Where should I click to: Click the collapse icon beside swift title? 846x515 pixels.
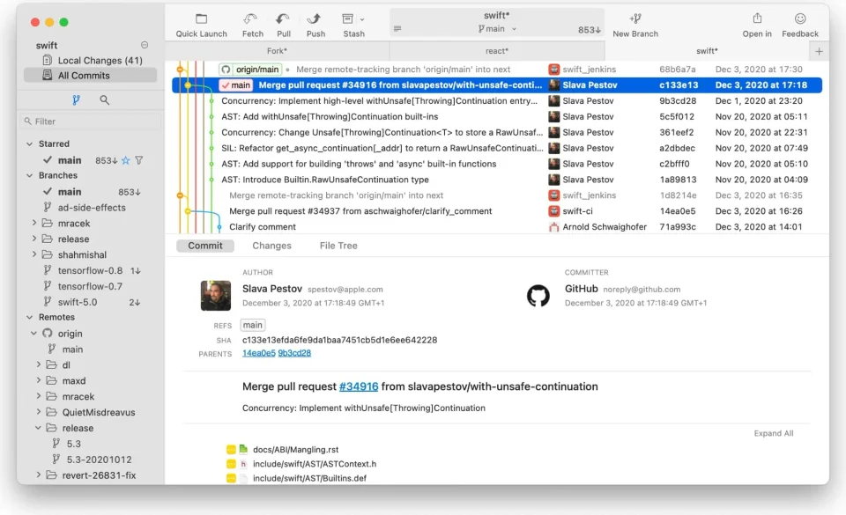pyautogui.click(x=145, y=45)
